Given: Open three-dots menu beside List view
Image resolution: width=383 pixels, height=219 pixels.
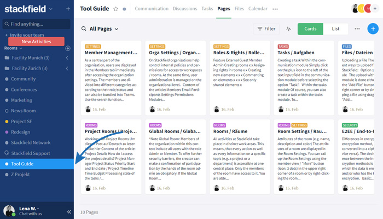Looking at the screenshot, I should 357,28.
